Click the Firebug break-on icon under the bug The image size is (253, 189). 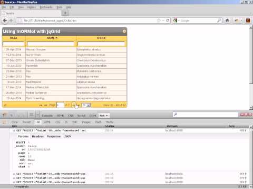(x=4, y=122)
